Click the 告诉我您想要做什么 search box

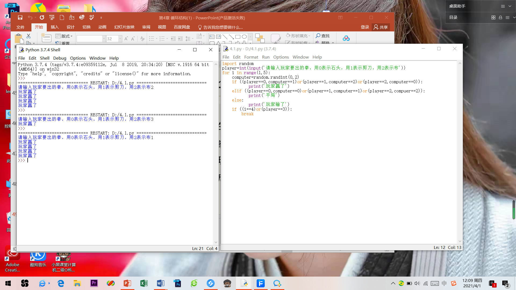[x=220, y=27]
